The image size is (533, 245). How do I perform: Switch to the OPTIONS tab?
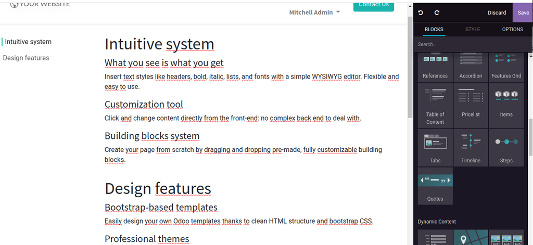[512, 30]
